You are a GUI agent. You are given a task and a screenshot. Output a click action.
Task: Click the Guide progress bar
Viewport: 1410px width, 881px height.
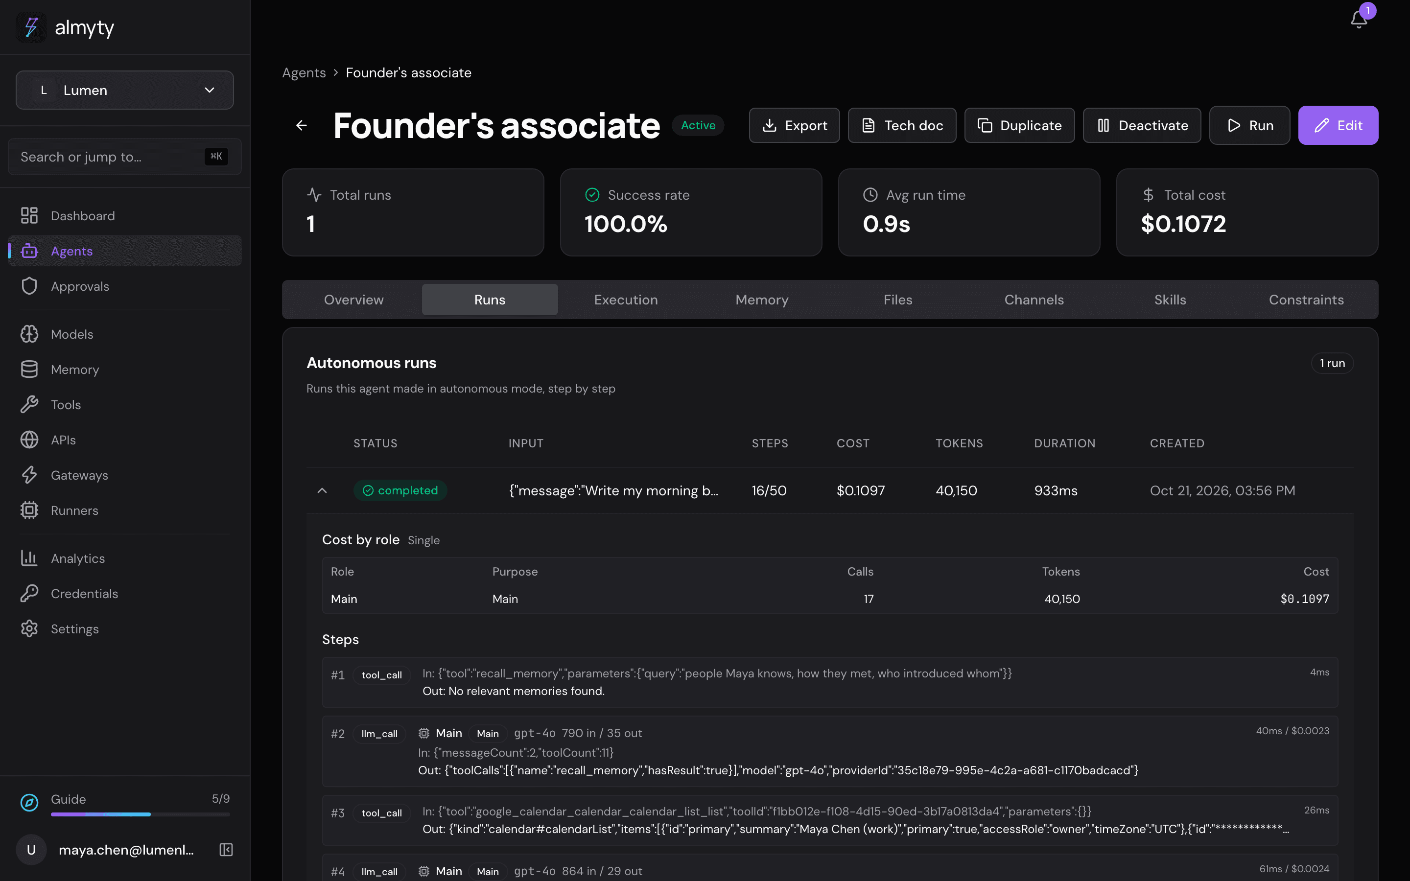point(141,814)
